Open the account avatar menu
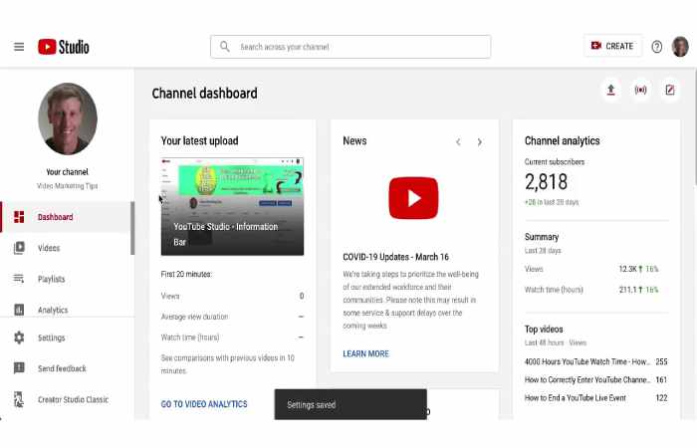The image size is (697, 448). [x=680, y=46]
